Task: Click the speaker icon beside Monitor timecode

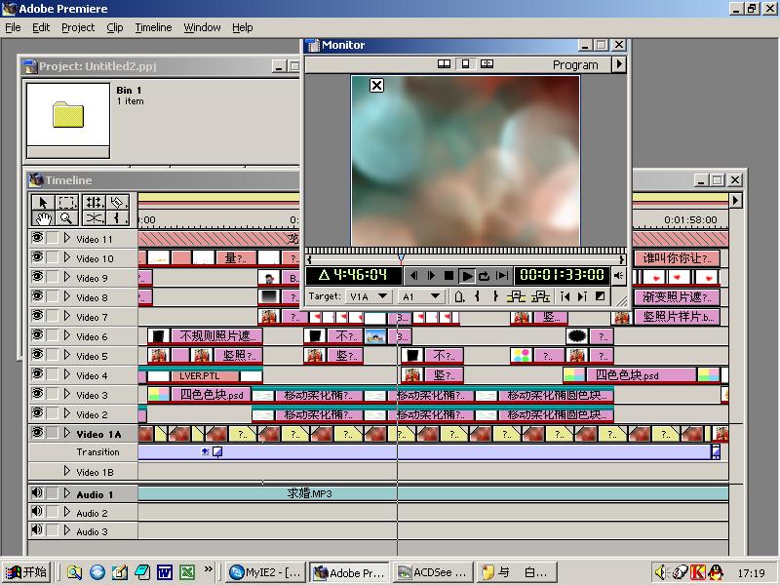Action: click(x=618, y=275)
